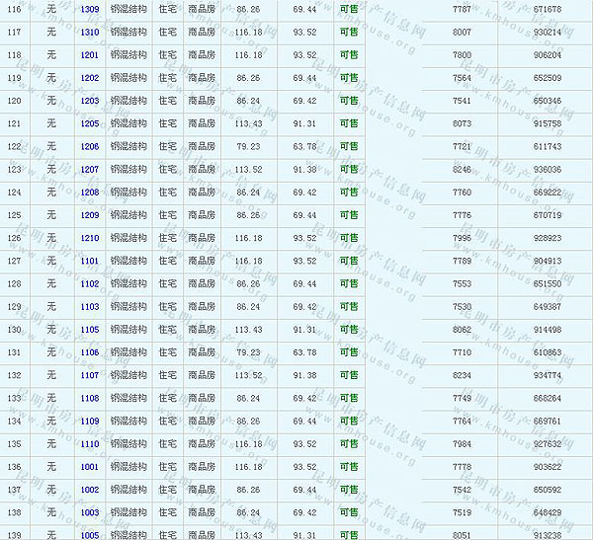This screenshot has width=593, height=540.
Task: Click room 1103 hyperlink
Action: point(90,307)
